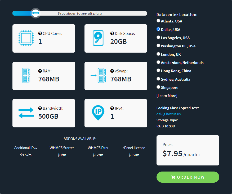This screenshot has height=194, width=232.
Task: Pick Hong Kong, China datacenter
Action: (x=158, y=70)
